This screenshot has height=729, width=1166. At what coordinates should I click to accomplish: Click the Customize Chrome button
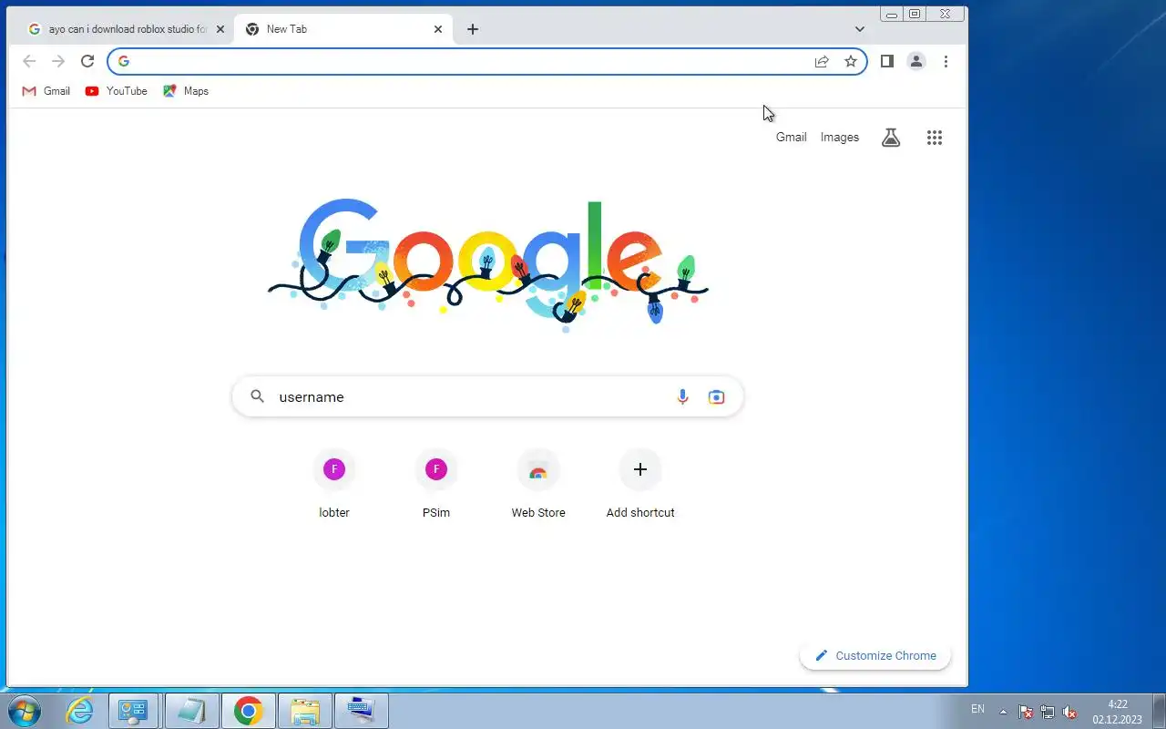875,655
